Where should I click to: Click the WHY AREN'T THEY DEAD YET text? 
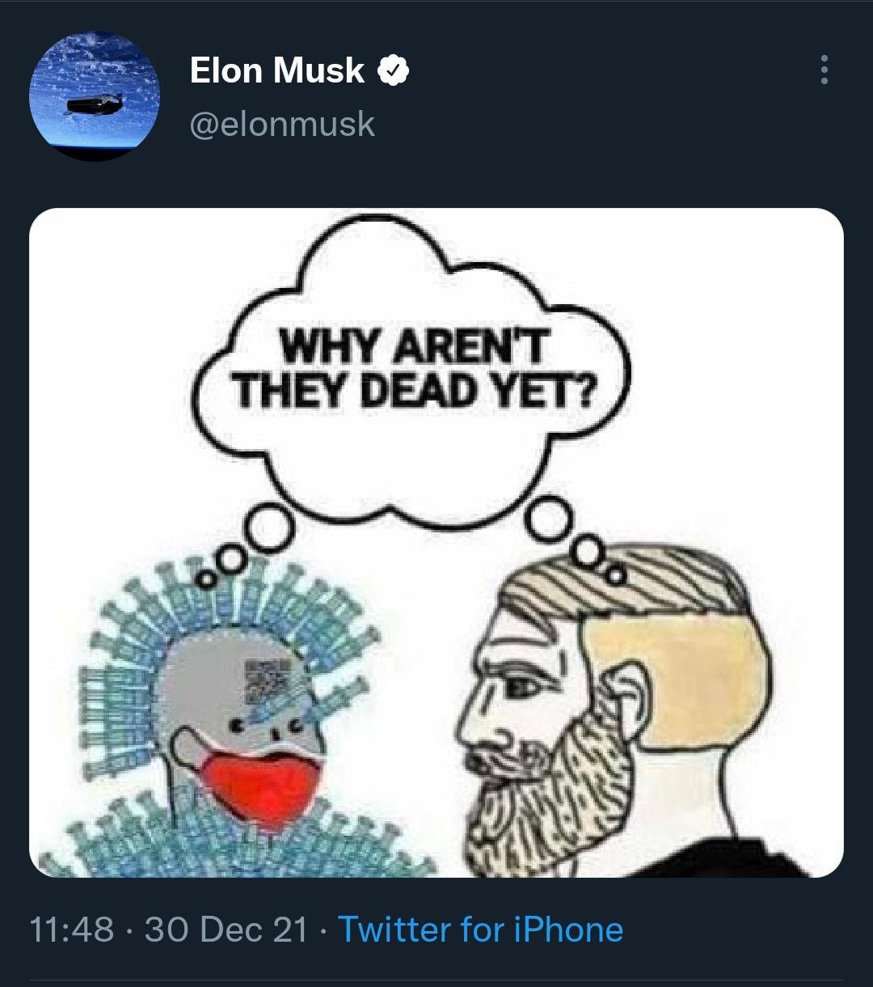click(413, 372)
